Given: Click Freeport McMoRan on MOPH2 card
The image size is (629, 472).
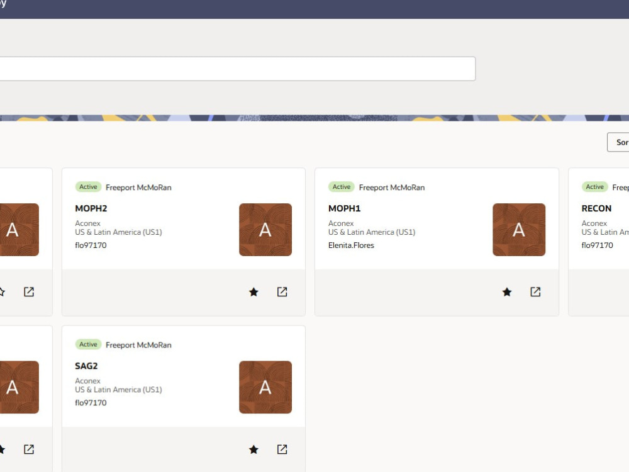Looking at the screenshot, I should tap(138, 188).
